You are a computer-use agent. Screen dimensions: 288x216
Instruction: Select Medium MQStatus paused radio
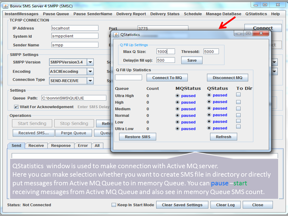point(177,109)
